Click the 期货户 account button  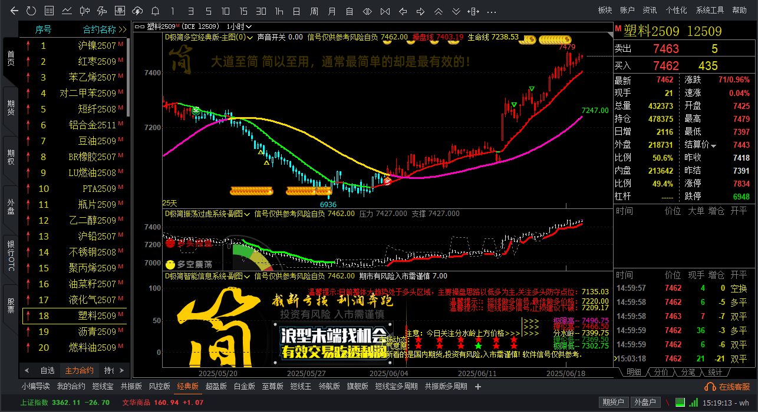(x=613, y=402)
